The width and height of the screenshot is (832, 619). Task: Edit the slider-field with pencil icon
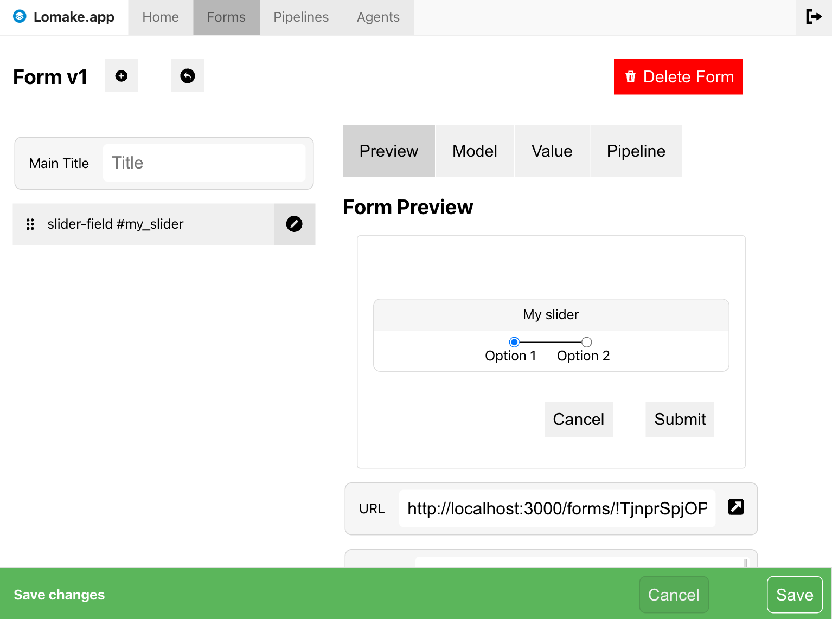pyautogui.click(x=295, y=224)
